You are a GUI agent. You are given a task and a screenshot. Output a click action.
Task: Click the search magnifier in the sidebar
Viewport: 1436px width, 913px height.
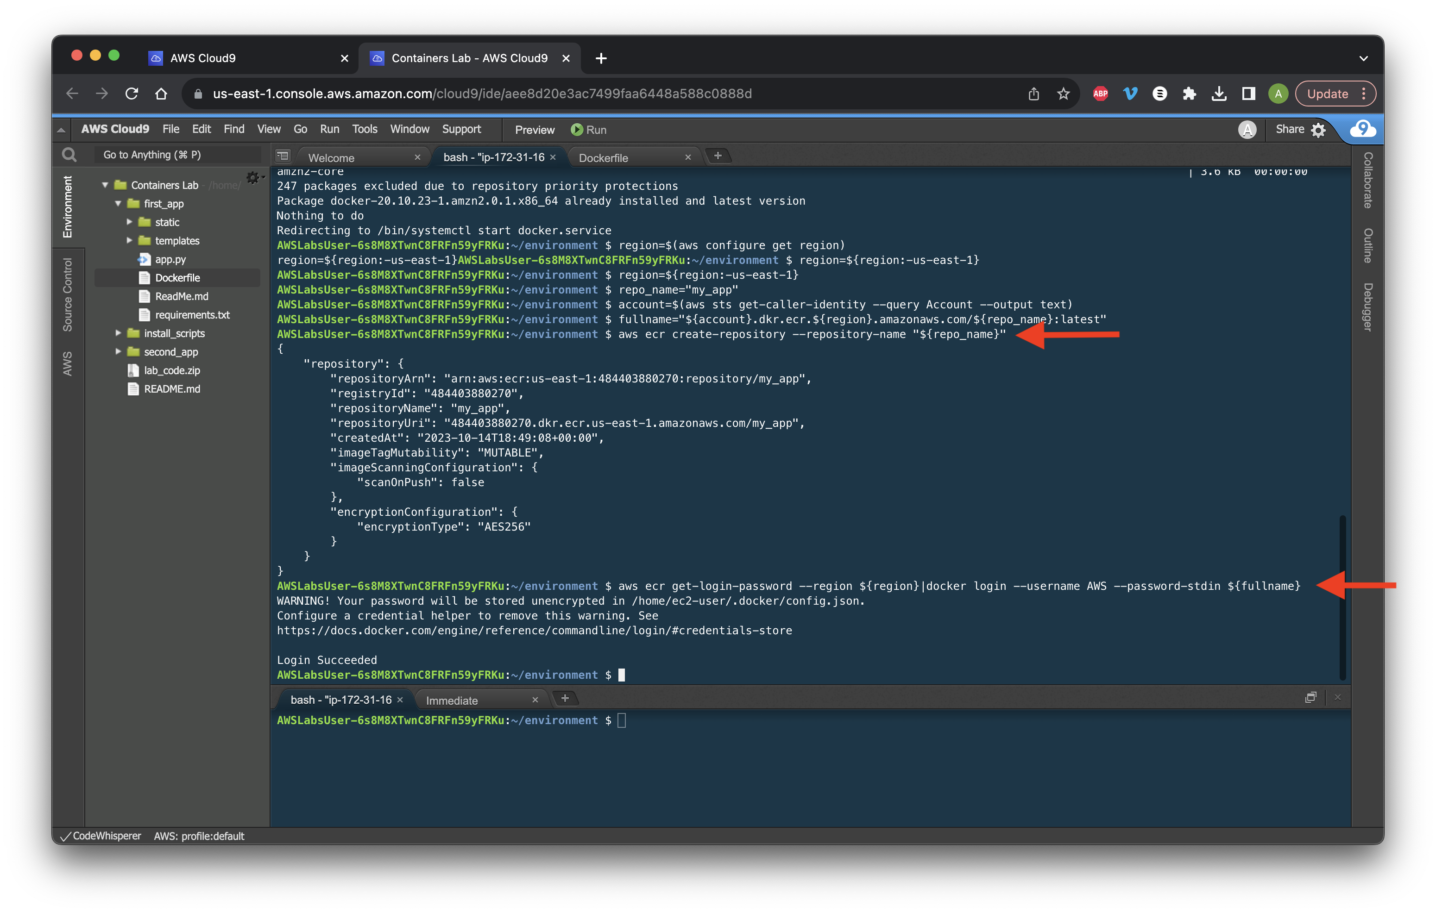(69, 155)
